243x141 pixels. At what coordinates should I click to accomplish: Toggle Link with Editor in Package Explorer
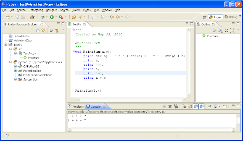43,31
